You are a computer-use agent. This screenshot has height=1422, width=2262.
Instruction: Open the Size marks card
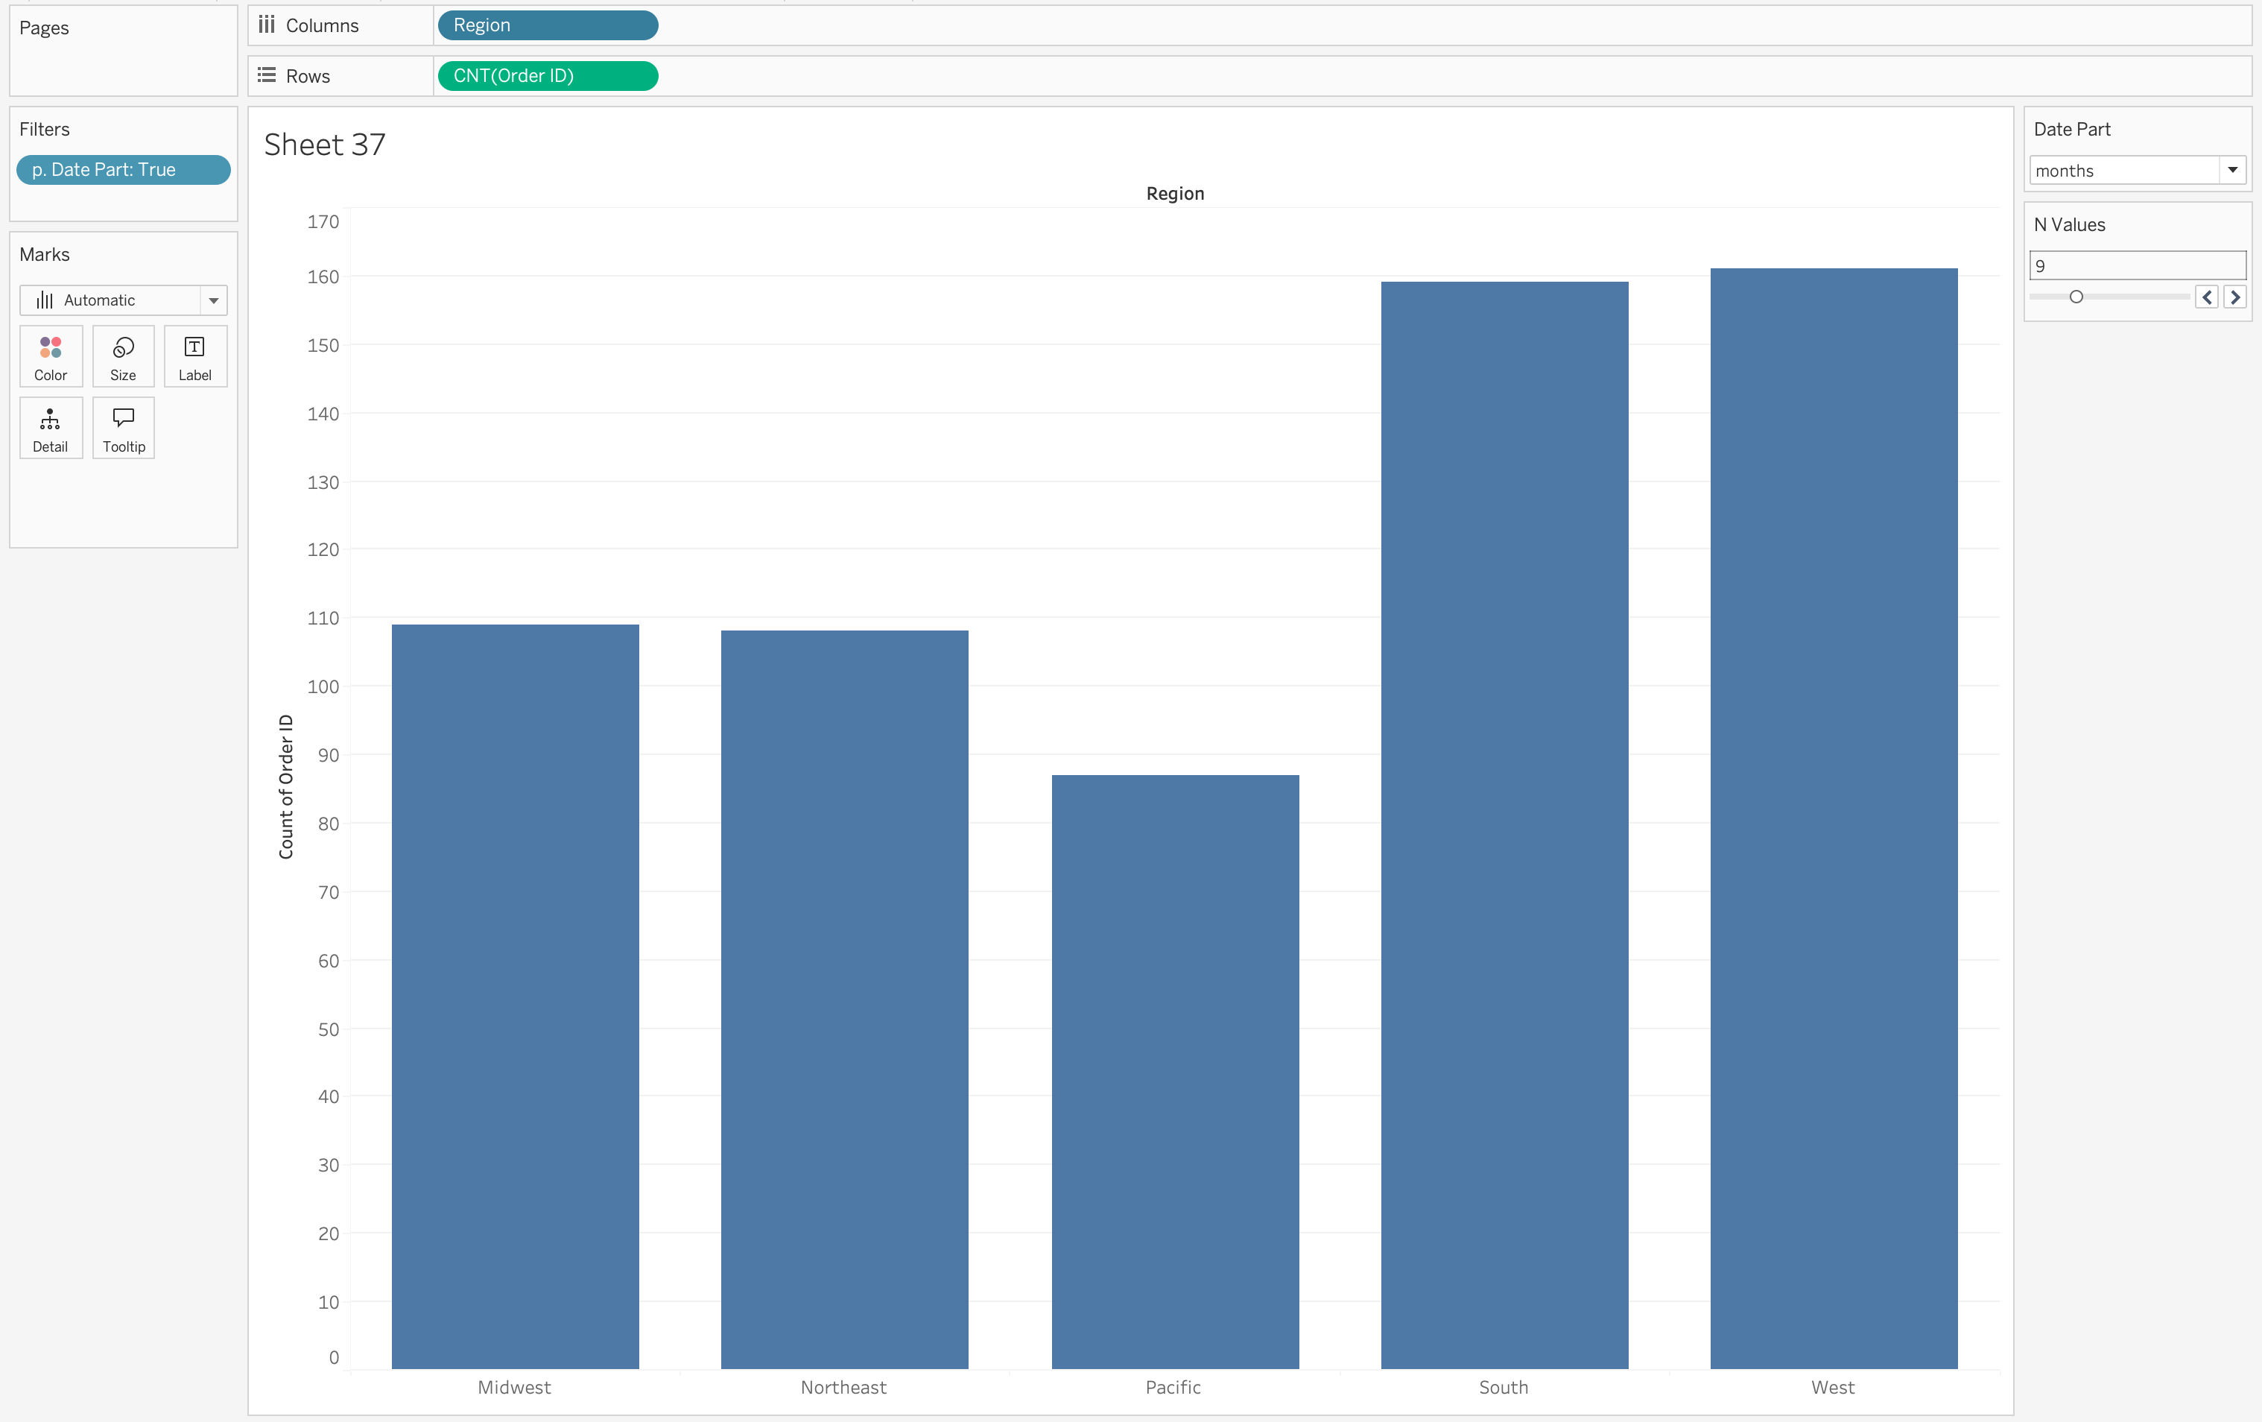(x=123, y=348)
